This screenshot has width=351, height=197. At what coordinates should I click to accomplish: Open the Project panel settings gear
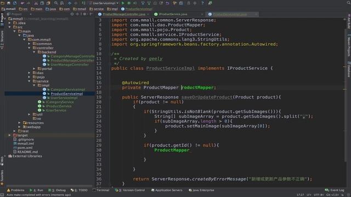click(84, 14)
